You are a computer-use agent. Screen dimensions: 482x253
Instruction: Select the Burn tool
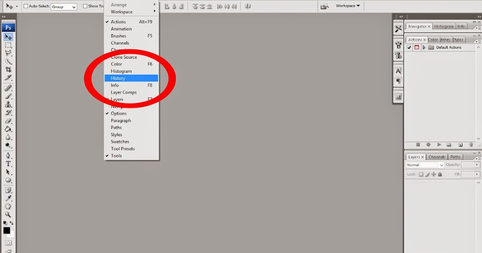[8, 145]
